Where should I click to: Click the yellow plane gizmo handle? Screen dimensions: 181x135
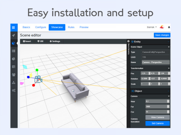(31, 75)
